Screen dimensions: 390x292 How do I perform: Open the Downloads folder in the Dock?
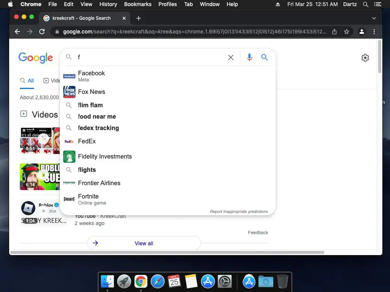265,282
